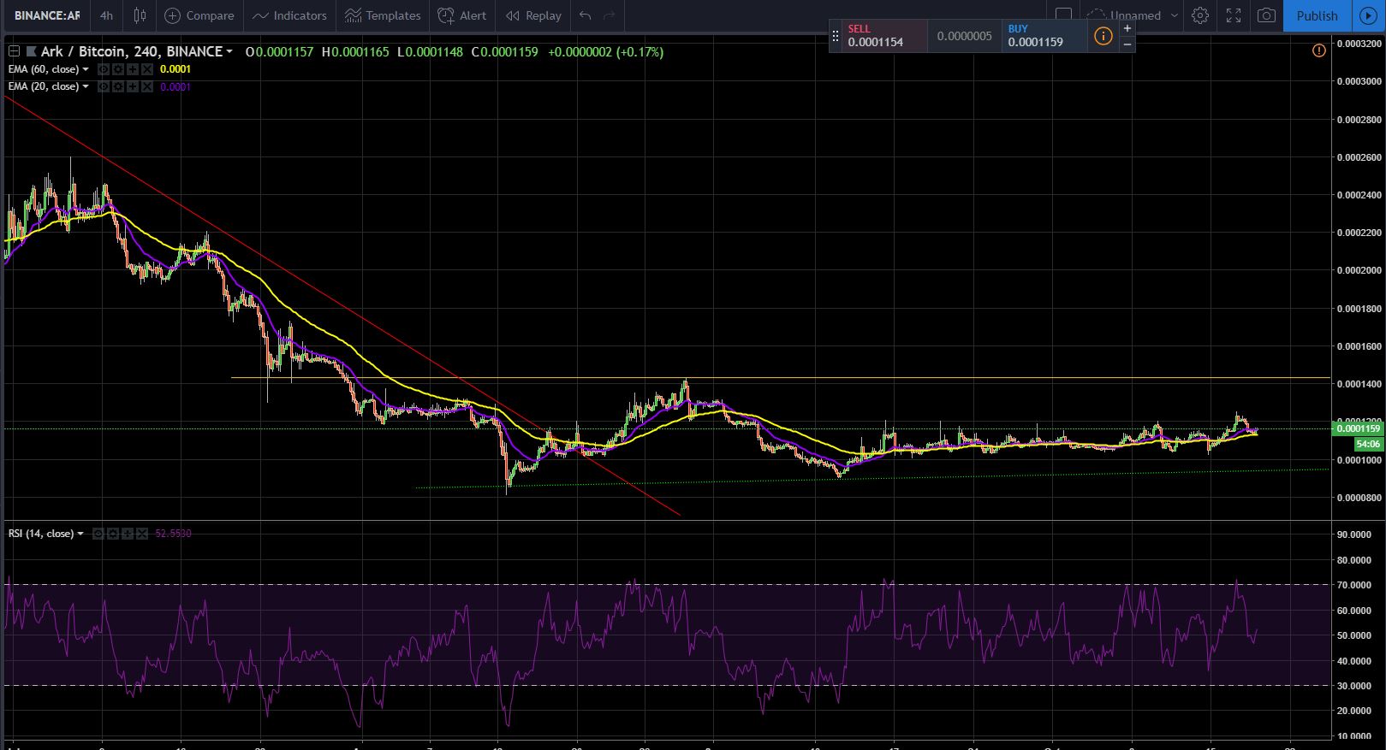Remove the EMA (60, close) indicator
Image resolution: width=1386 pixels, height=750 pixels.
(x=147, y=69)
